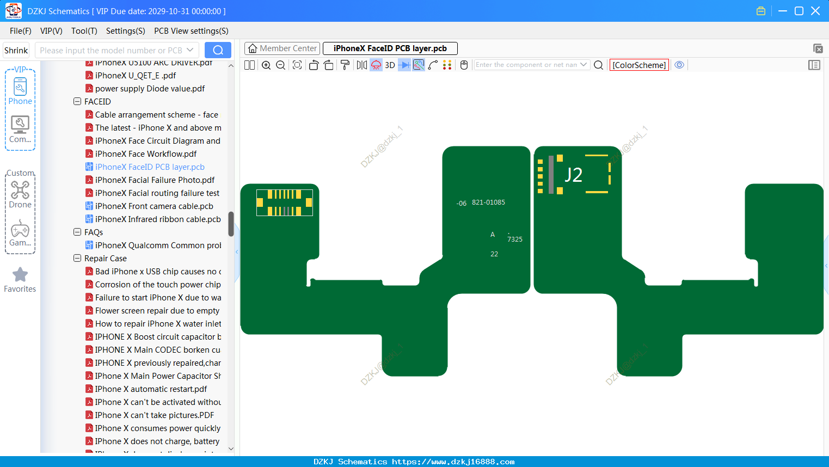Toggle the diode symbol tool
This screenshot has height=467, width=829.
coord(404,65)
